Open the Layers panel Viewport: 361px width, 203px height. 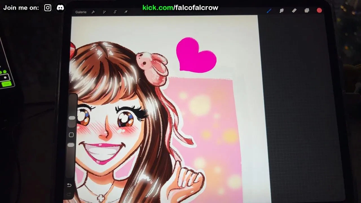307,10
